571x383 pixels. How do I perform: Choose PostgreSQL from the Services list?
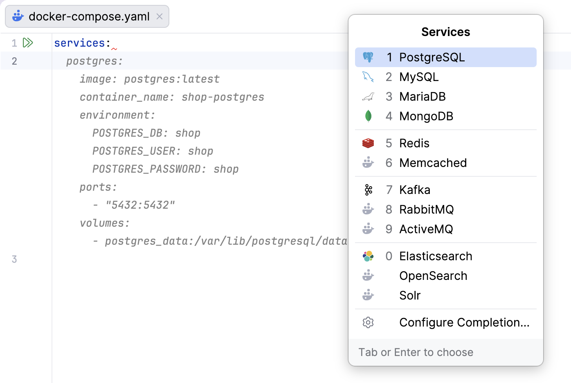point(446,57)
